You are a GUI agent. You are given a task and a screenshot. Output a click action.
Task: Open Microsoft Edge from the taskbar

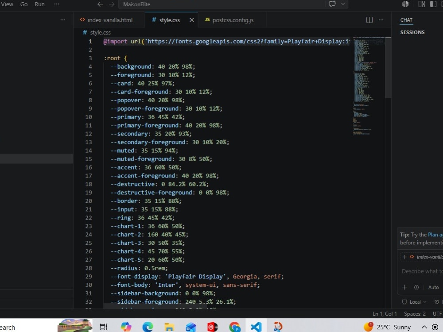click(148, 327)
